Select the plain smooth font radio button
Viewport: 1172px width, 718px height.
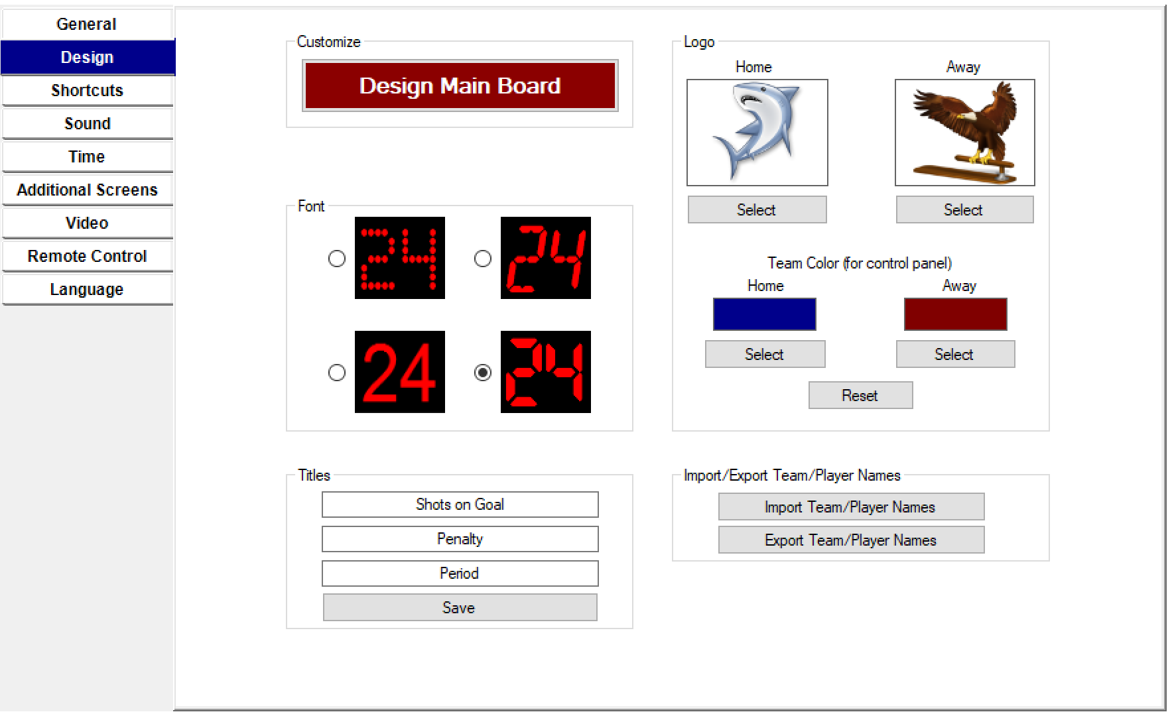point(337,373)
